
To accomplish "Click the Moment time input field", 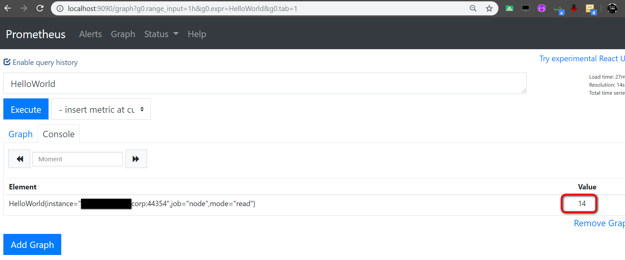I will pyautogui.click(x=78, y=159).
